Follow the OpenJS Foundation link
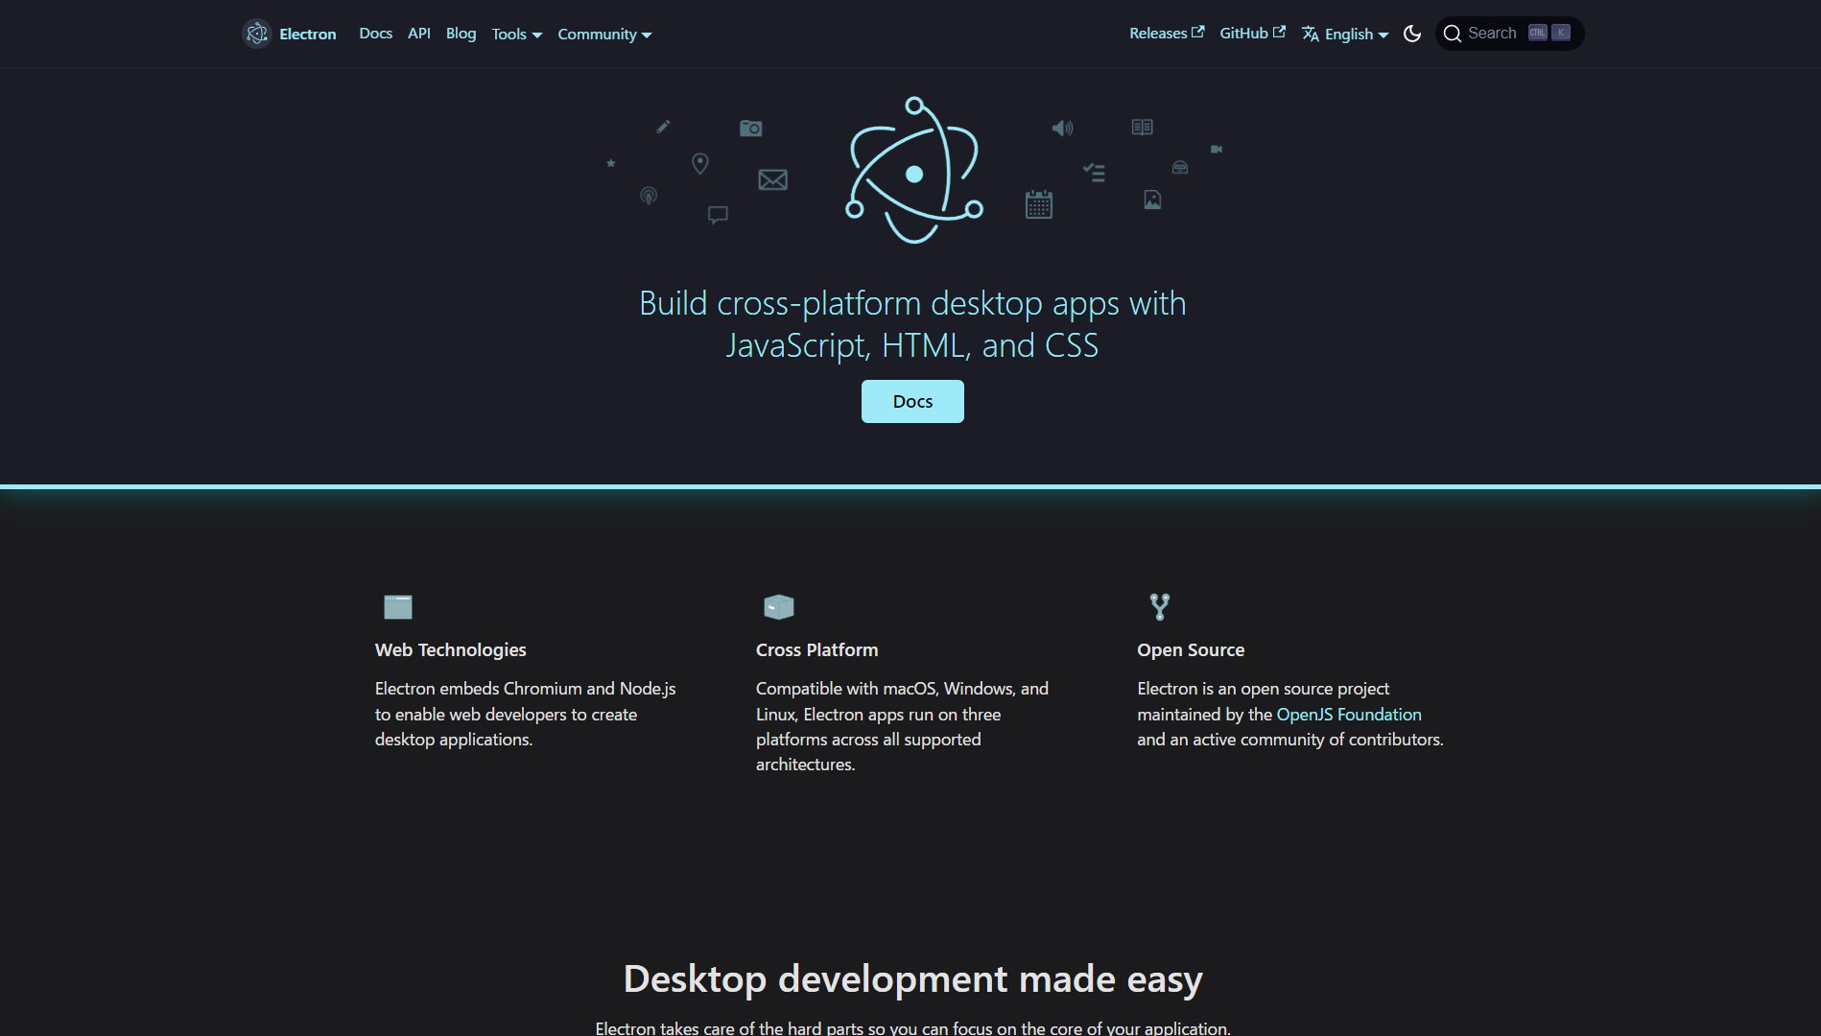Image resolution: width=1821 pixels, height=1036 pixels. 1349,715
